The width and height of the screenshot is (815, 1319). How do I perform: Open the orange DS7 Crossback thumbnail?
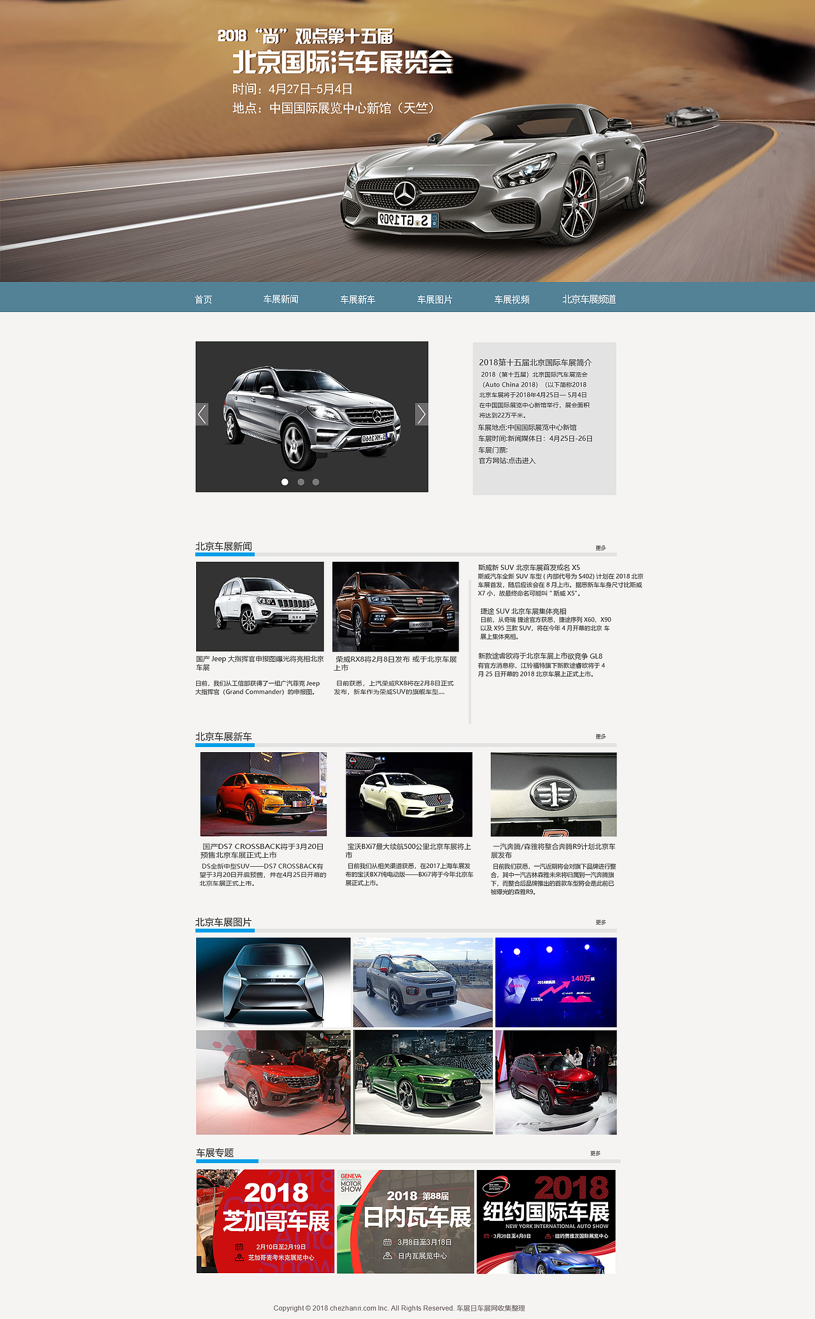[264, 794]
